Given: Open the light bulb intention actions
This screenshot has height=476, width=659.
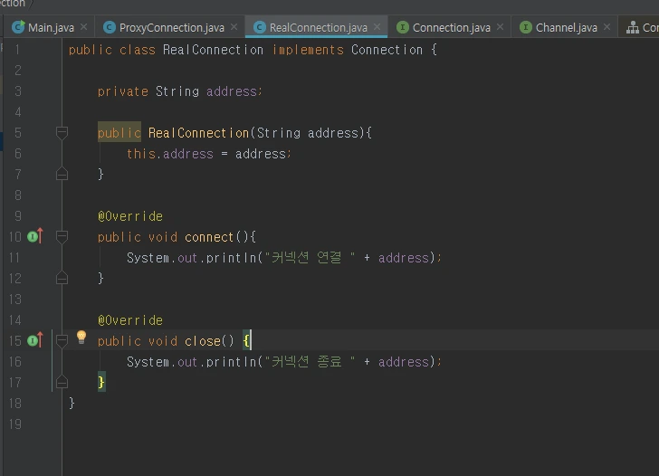Looking at the screenshot, I should (x=81, y=337).
